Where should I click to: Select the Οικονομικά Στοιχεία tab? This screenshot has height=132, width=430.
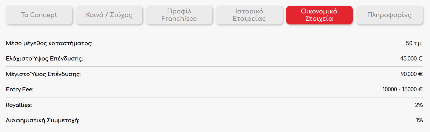click(319, 15)
